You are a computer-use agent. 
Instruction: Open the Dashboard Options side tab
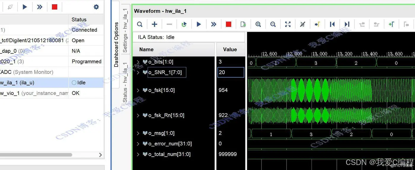point(116,45)
